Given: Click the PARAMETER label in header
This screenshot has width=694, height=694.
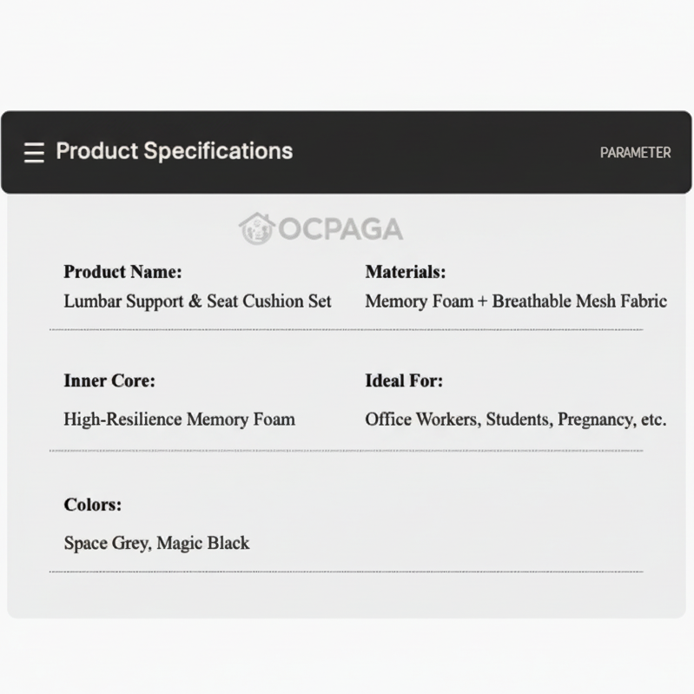Looking at the screenshot, I should pos(635,152).
